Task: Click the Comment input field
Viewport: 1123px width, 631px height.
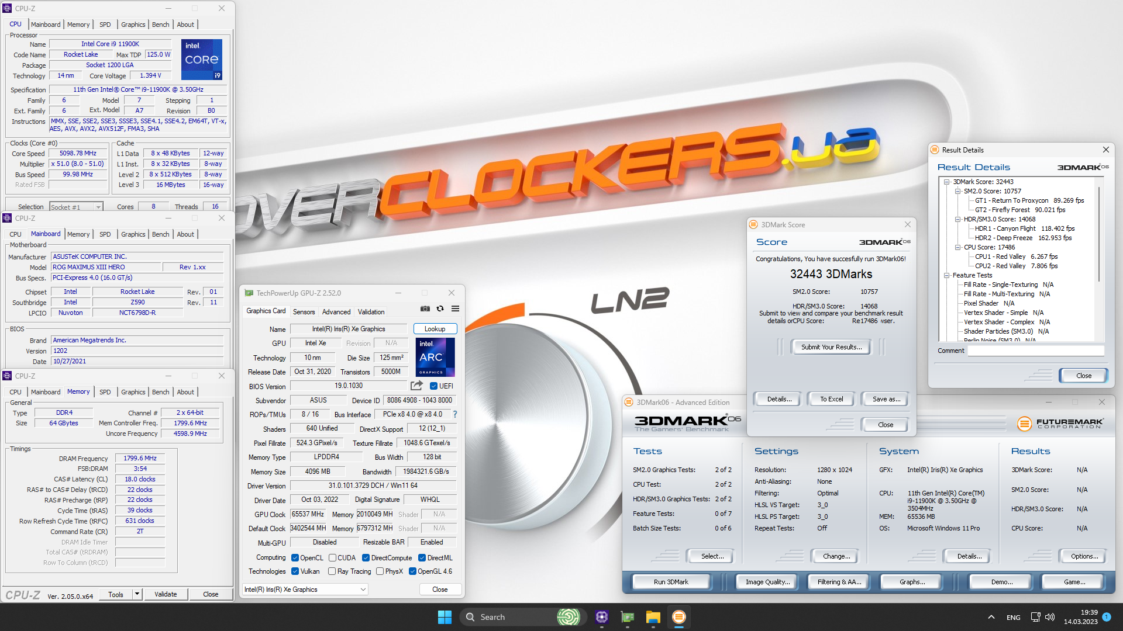Action: tap(1035, 351)
